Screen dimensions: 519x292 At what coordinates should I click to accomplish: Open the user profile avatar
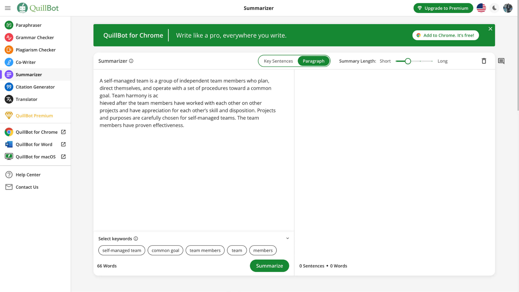point(508,8)
